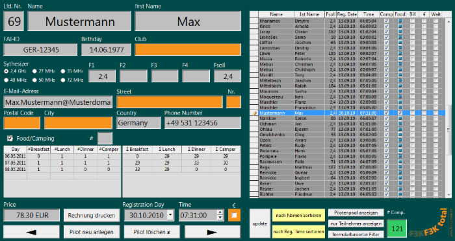Click the green # Comp. counter 121
This screenshot has width=455, height=241.
point(397,229)
